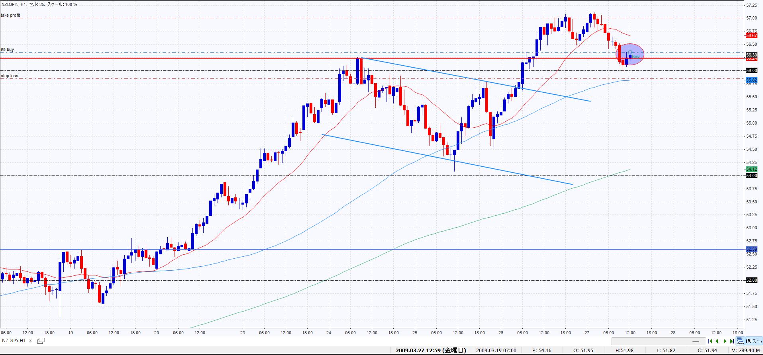Viewport: 763px width, 355px height.
Task: Close the NZDJPY,H1 chart tab
Action: click(x=30, y=341)
